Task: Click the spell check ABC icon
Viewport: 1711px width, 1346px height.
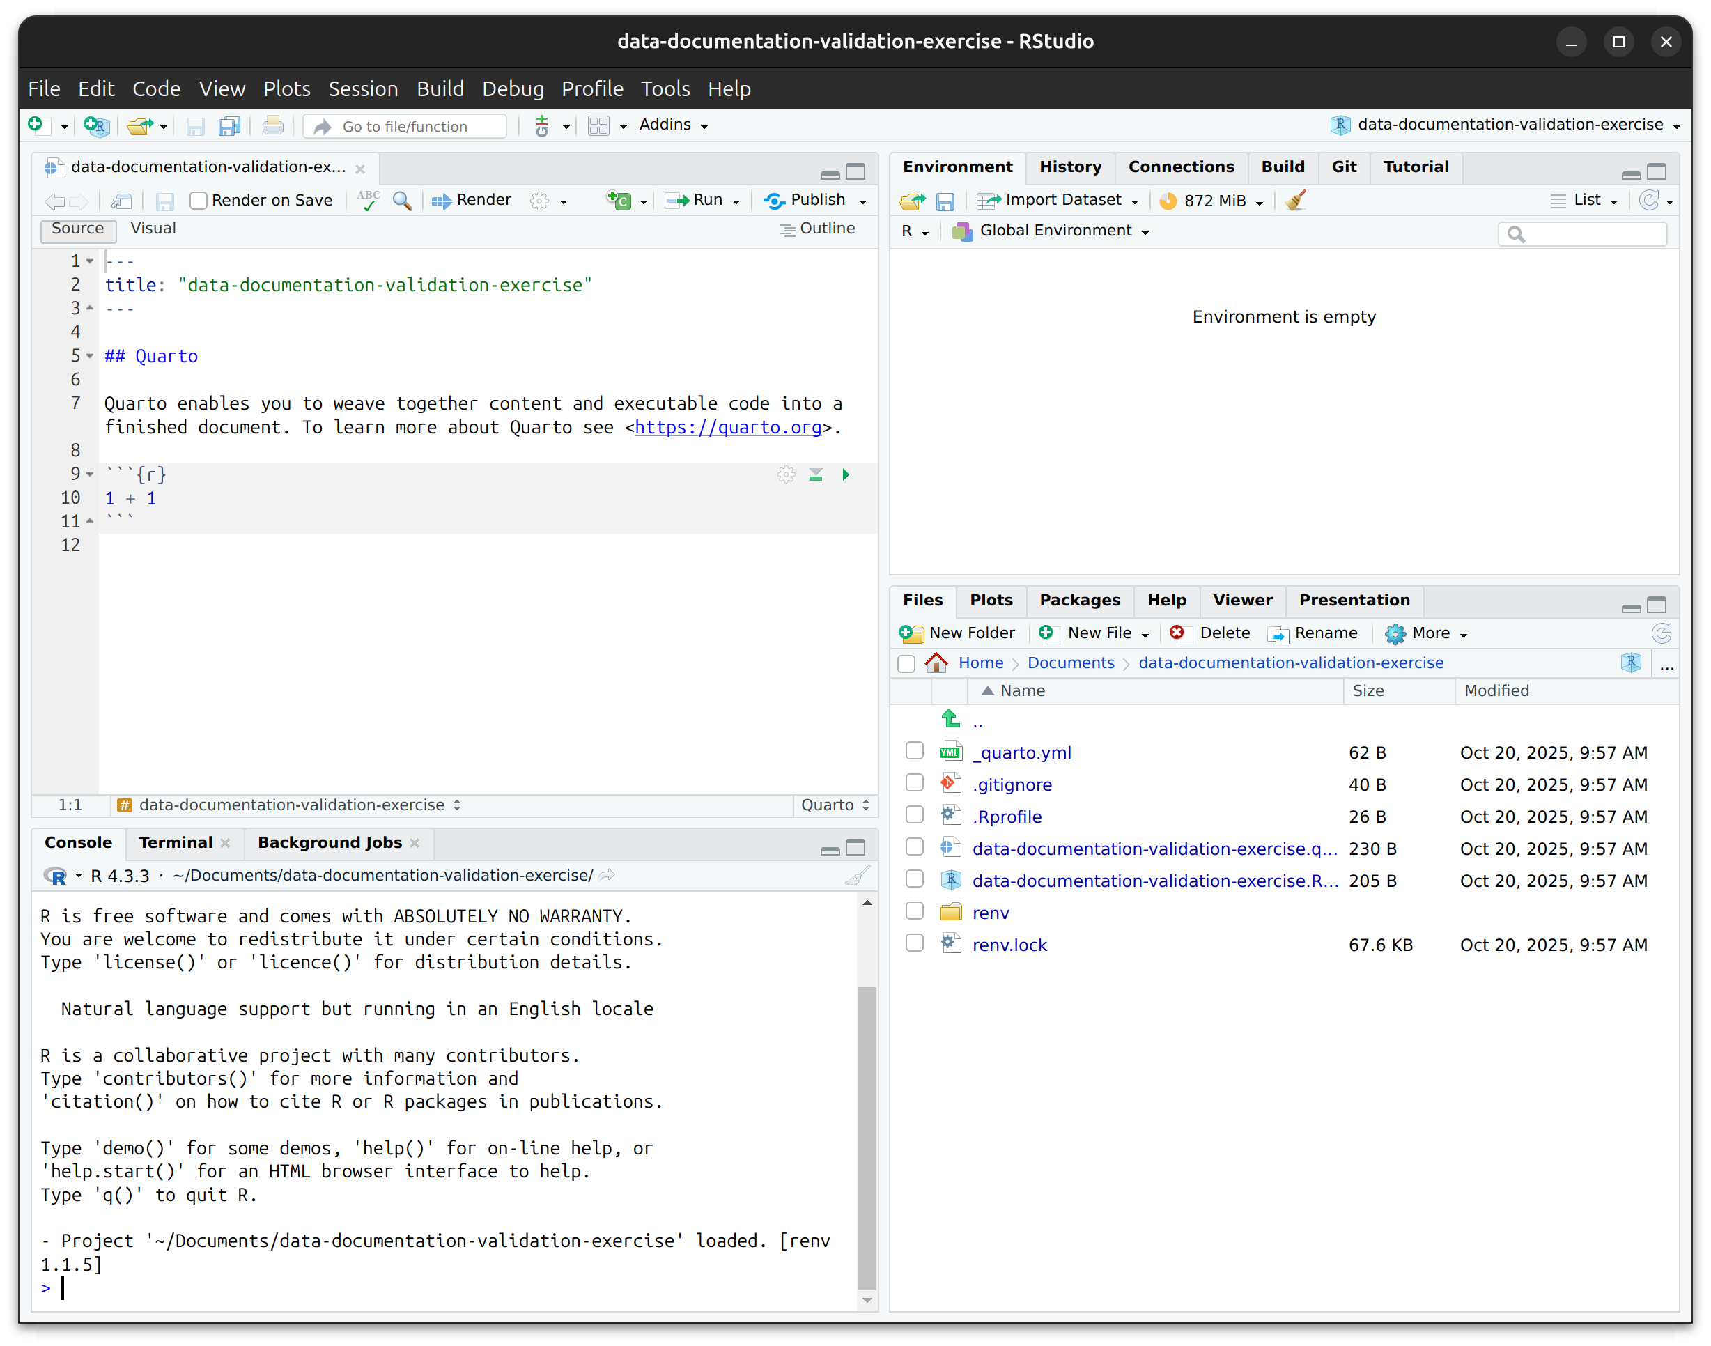Action: [x=367, y=200]
